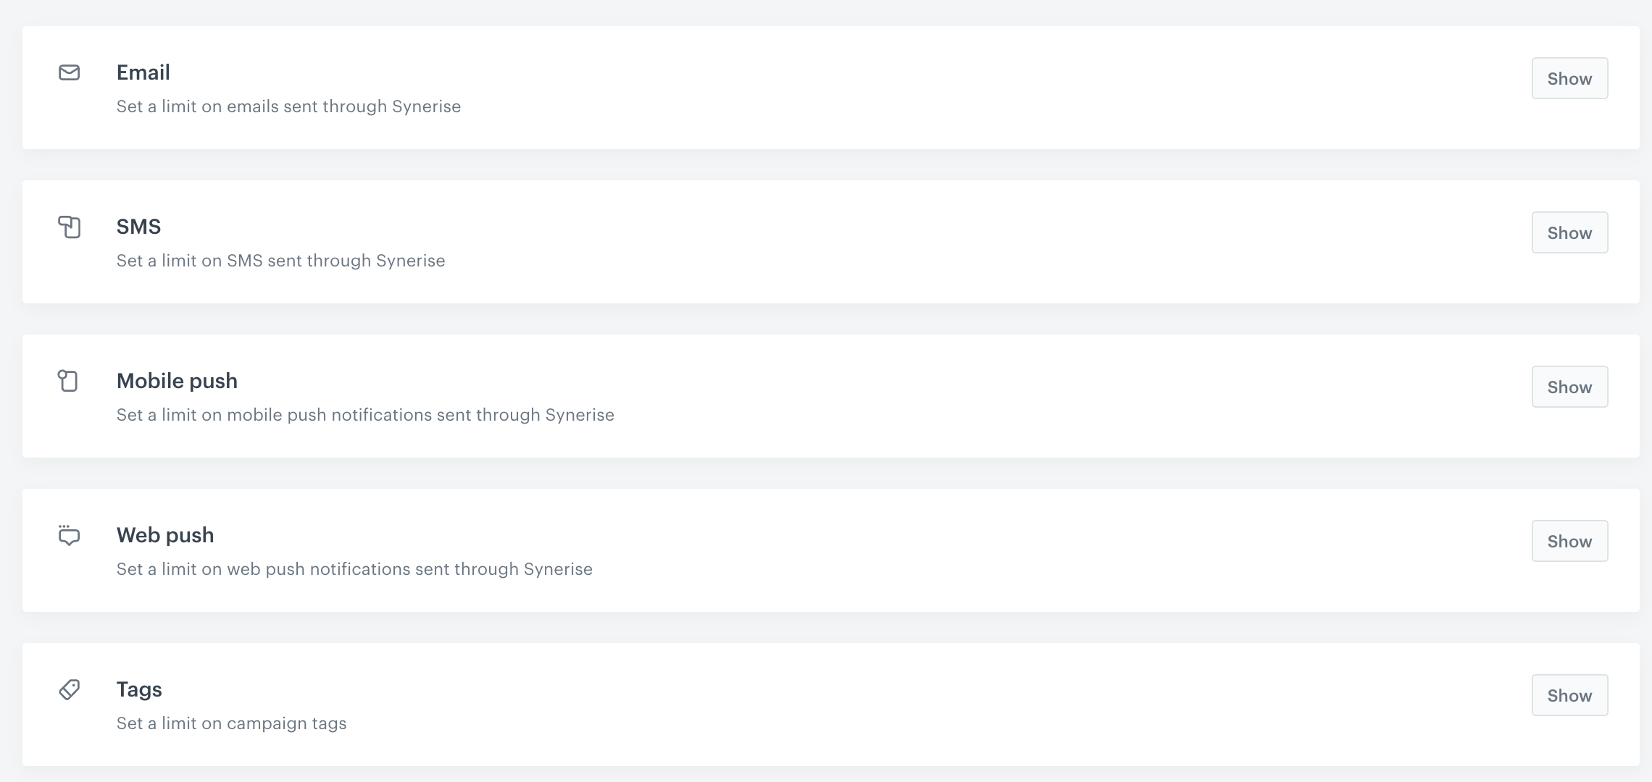Select the Email section heading
The image size is (1652, 782).
pyautogui.click(x=143, y=72)
